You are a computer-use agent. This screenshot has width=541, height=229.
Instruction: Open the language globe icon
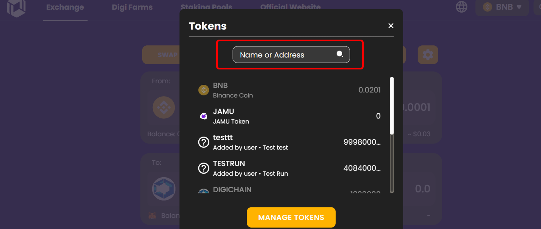tap(462, 7)
